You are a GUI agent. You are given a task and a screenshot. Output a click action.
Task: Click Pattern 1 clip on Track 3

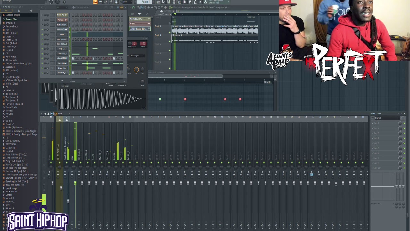click(215, 38)
